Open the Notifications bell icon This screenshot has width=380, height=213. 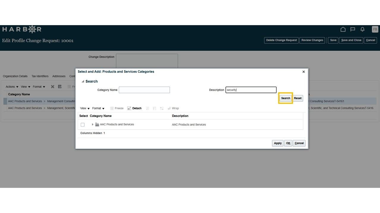coord(362,29)
